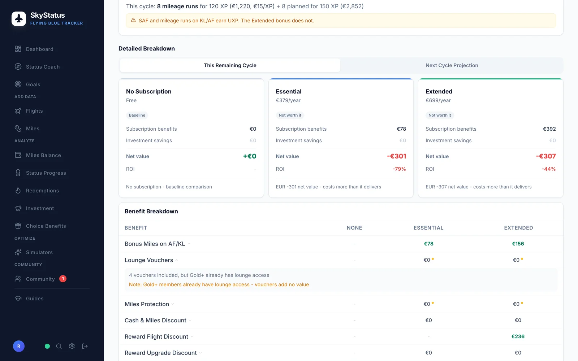Click Extended's Not worth it badge
The height and width of the screenshot is (361, 578).
[440, 115]
